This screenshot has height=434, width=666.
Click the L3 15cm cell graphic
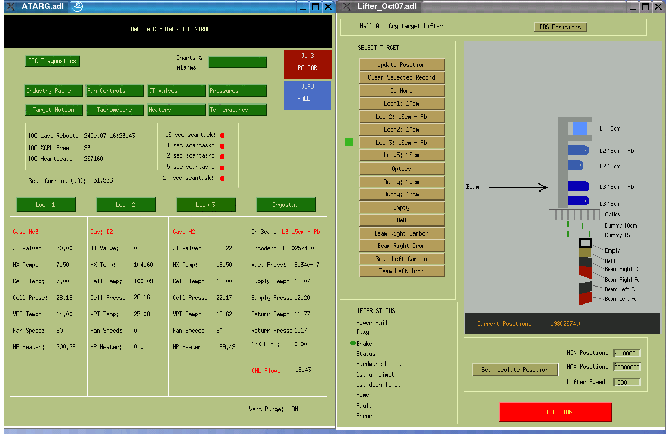click(x=578, y=201)
